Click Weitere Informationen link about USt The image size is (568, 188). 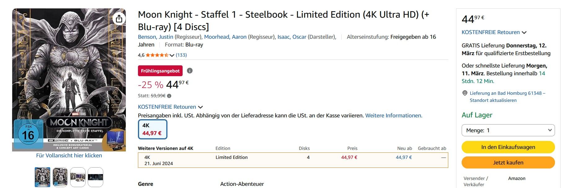[394, 116]
